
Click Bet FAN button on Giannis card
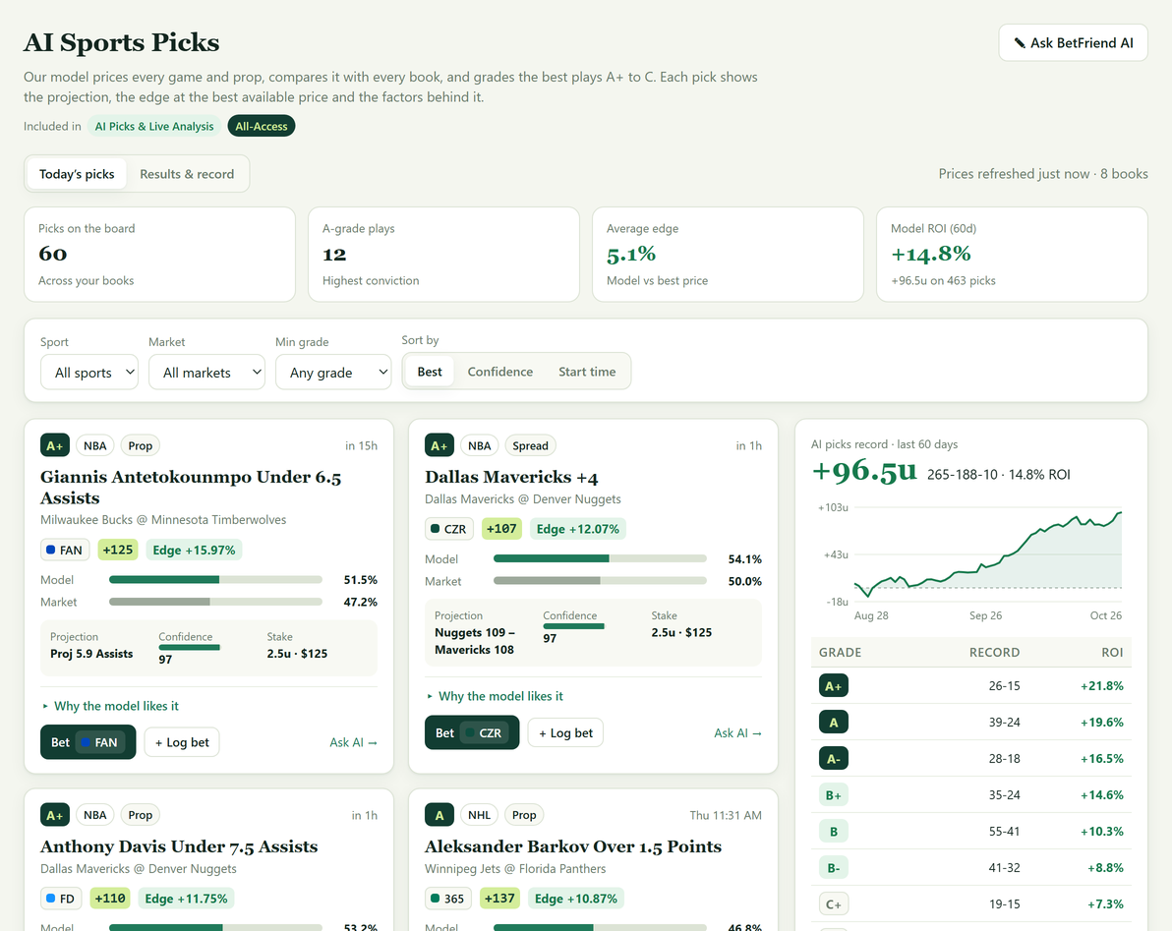[x=88, y=742]
